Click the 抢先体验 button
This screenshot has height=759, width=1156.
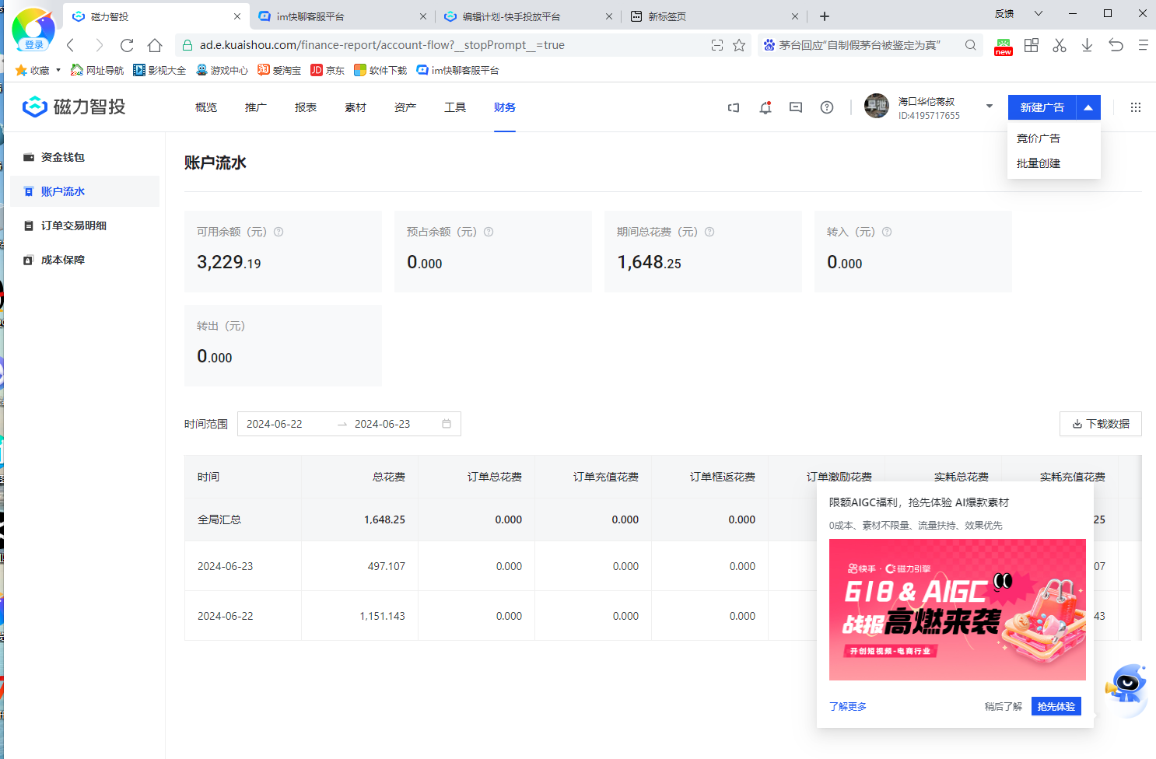(1056, 706)
